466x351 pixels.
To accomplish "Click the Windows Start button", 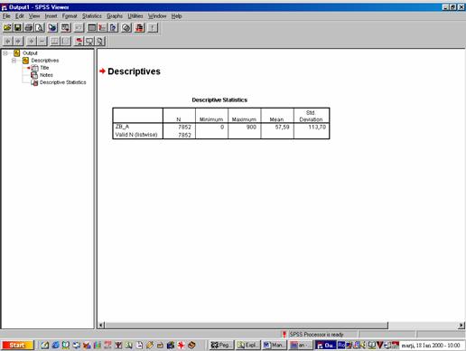I will 17,345.
